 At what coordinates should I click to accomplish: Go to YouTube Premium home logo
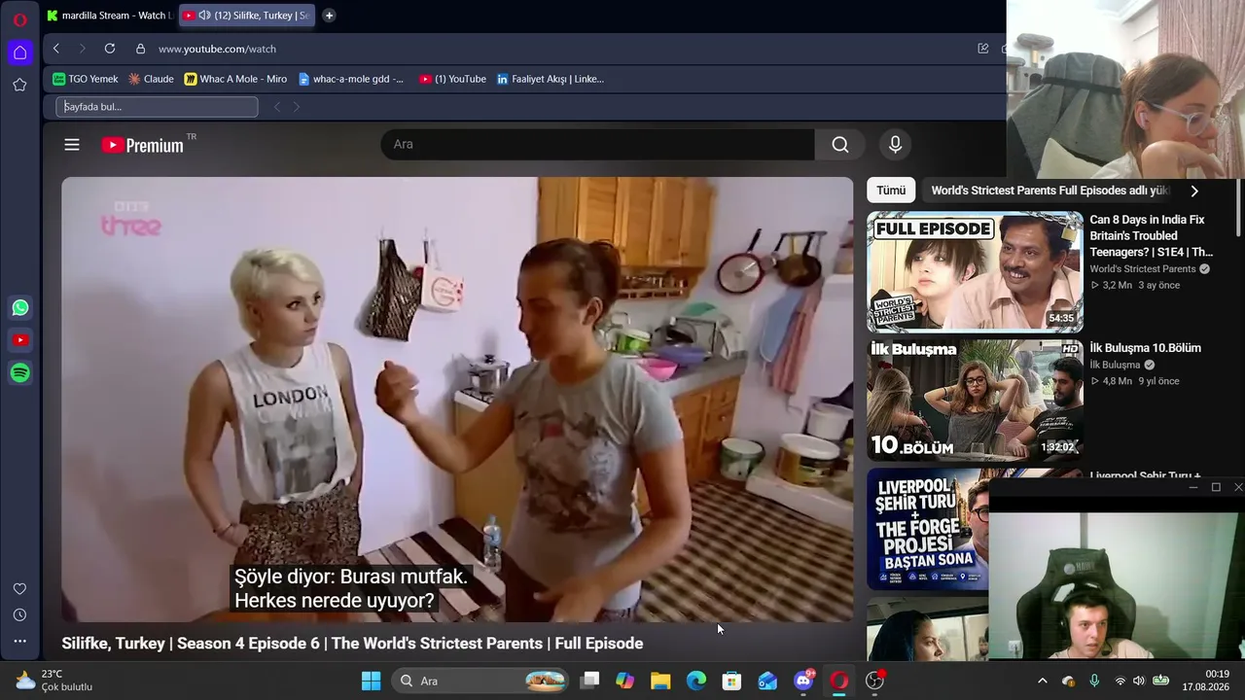[x=143, y=145]
